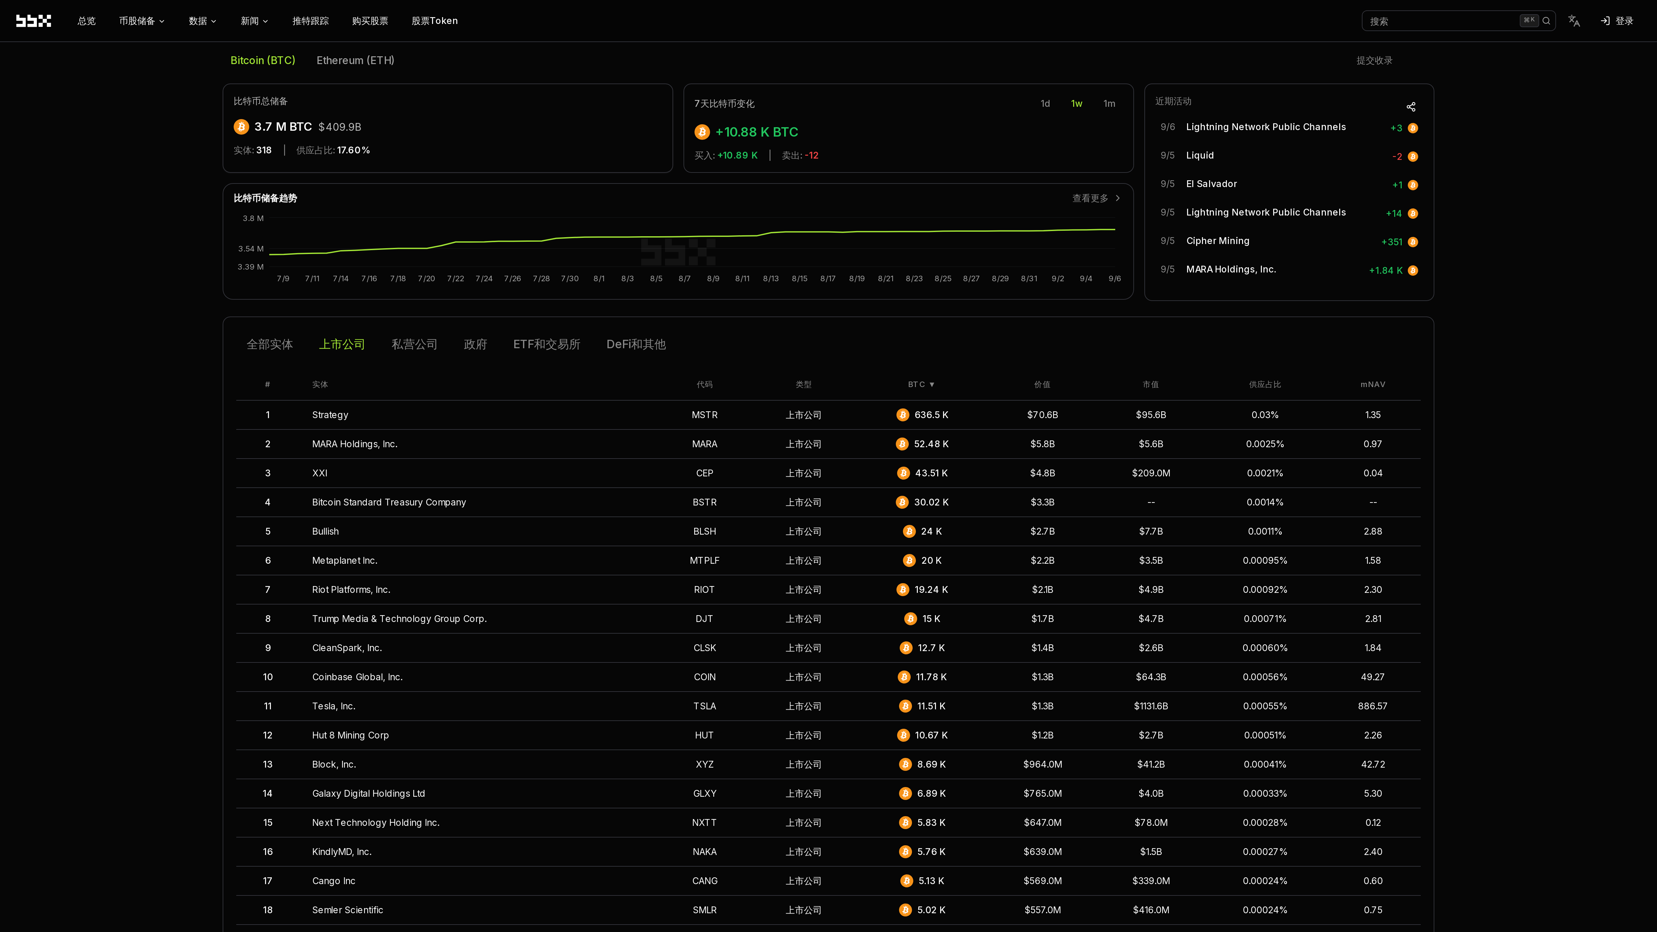The height and width of the screenshot is (932, 1657).
Task: Open Trump Media & Technology Group Corp.
Action: 399,619
